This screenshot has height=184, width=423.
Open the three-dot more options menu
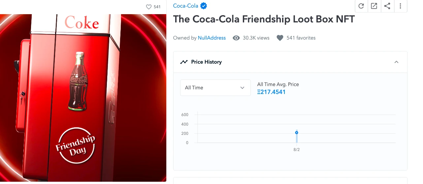pyautogui.click(x=400, y=6)
